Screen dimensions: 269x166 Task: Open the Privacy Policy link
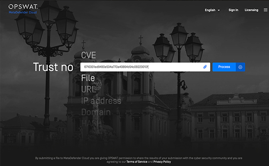(162, 162)
